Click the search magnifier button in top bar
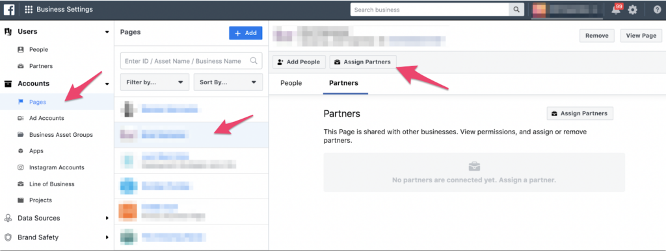Screen dimensions: 666x251 516,9
